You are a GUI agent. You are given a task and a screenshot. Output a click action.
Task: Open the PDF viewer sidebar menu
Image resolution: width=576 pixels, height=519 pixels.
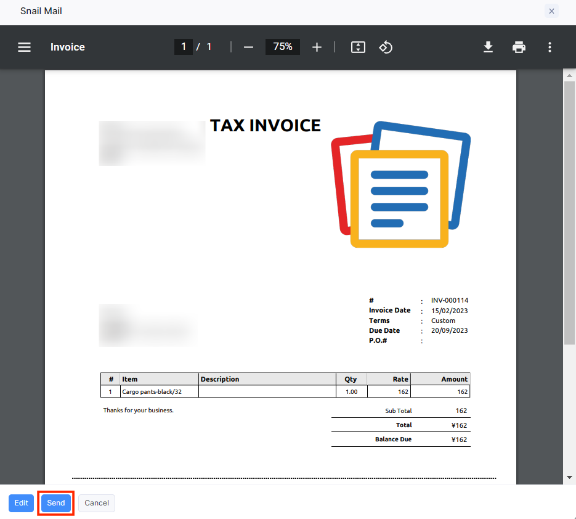pos(24,47)
